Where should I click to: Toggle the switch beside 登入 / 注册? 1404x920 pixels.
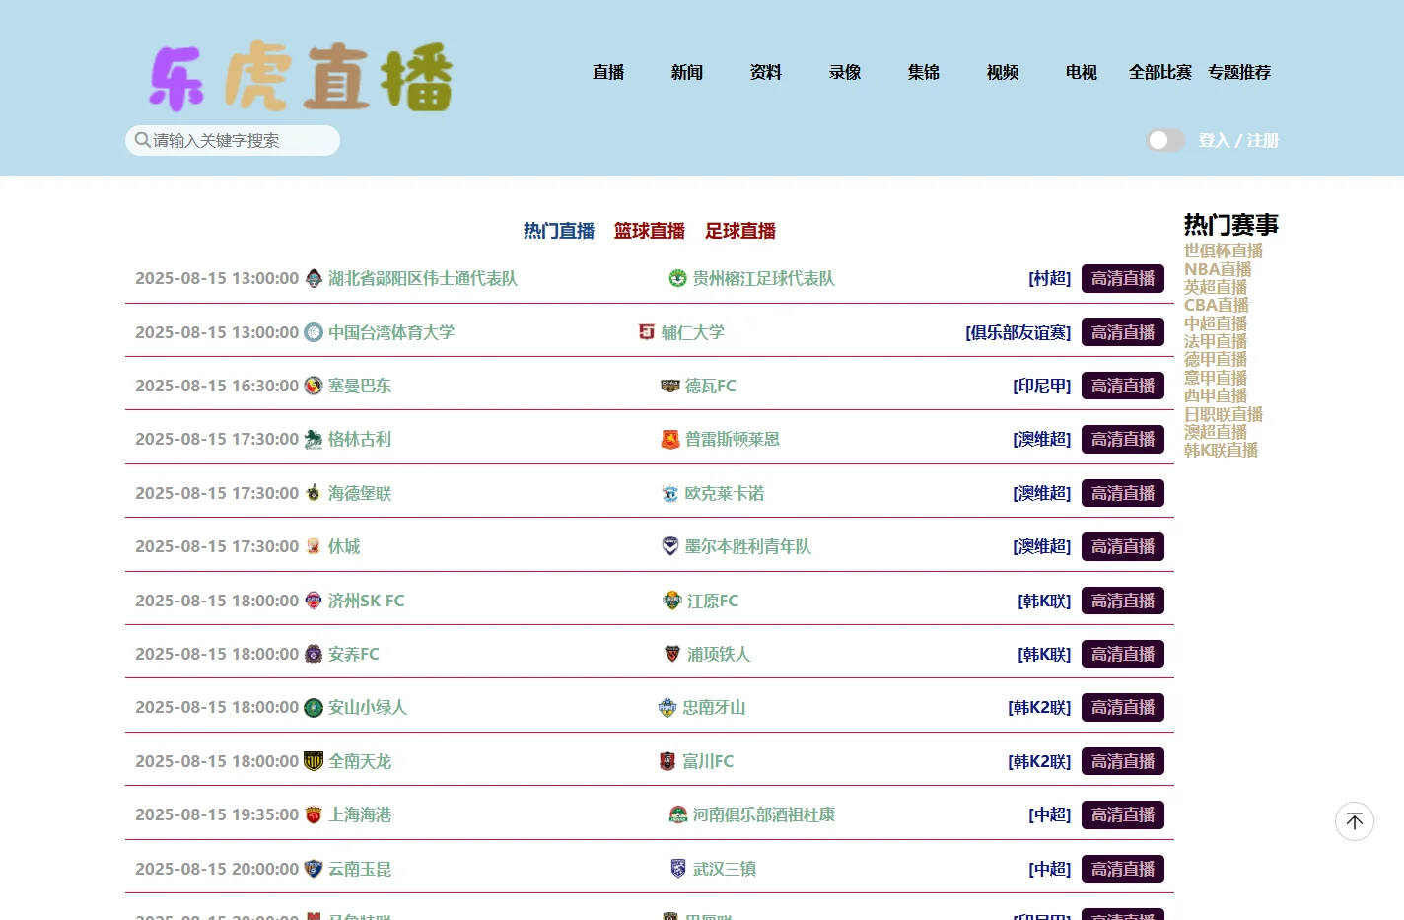coord(1165,140)
